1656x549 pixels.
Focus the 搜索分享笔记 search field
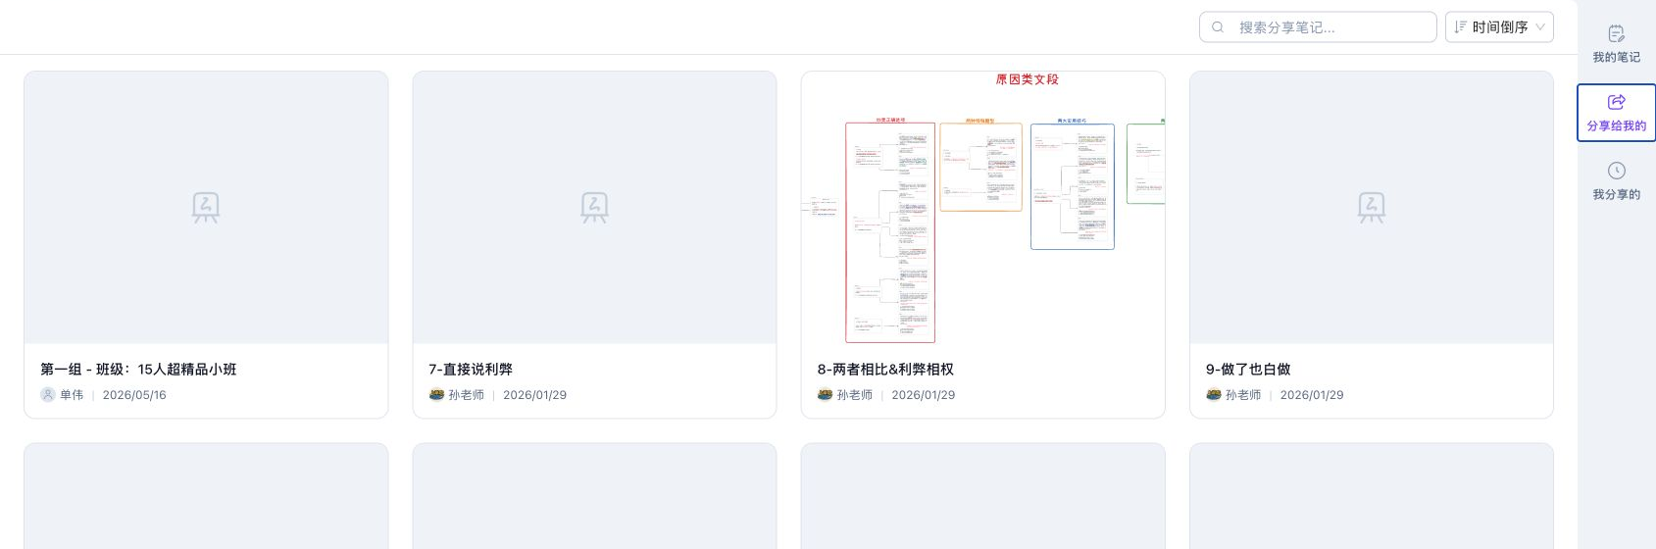(x=1318, y=27)
